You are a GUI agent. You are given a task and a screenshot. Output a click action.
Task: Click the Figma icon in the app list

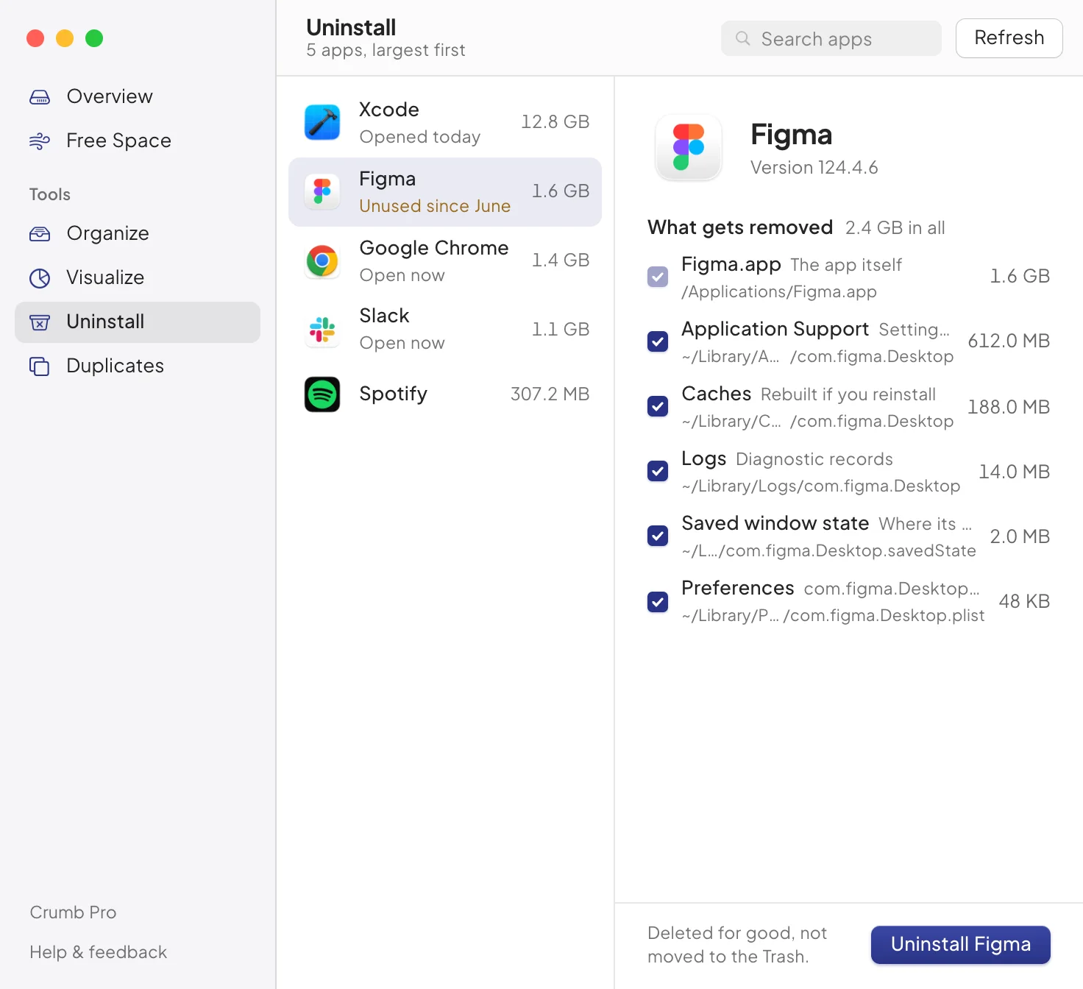322,191
